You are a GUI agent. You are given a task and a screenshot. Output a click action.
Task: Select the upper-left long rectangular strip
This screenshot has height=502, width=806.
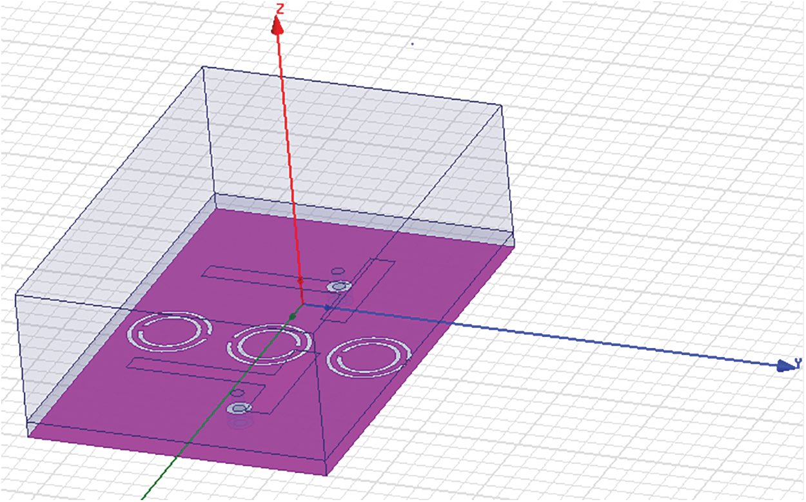(266, 277)
